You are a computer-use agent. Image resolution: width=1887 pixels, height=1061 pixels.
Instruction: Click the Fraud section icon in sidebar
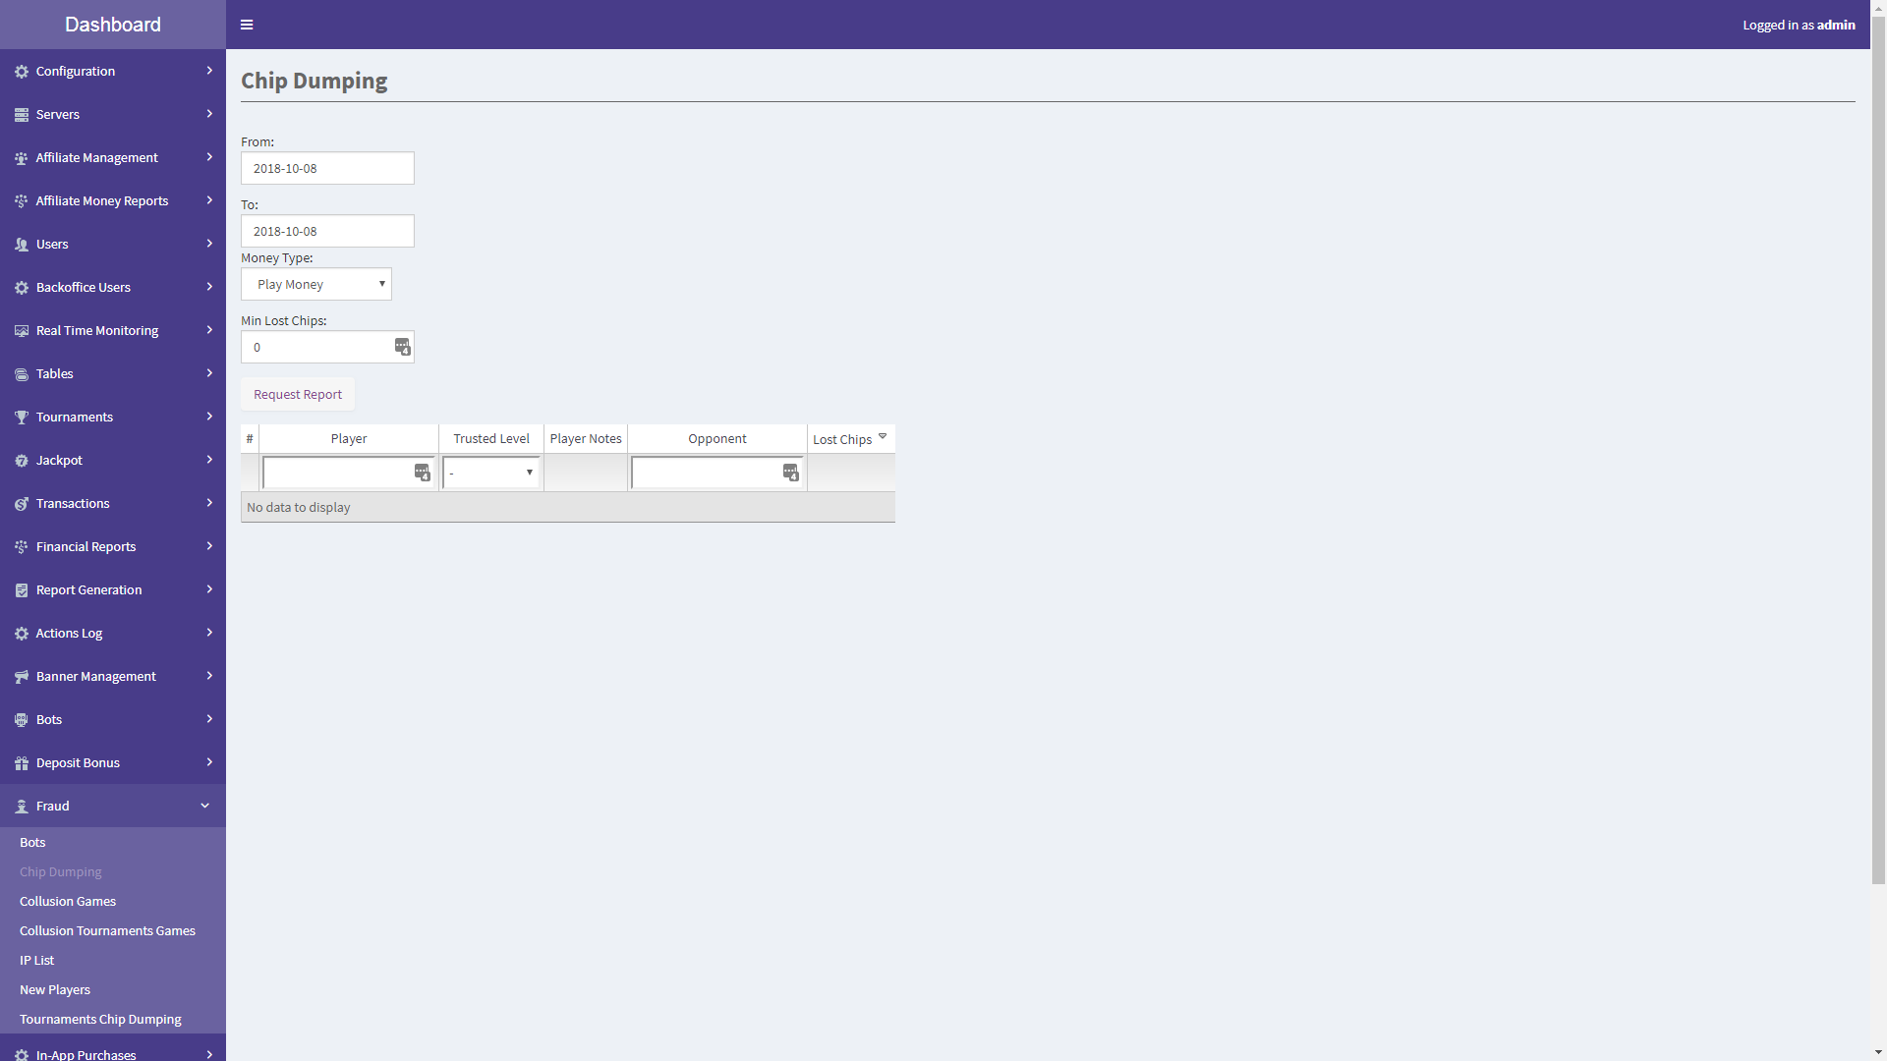click(x=21, y=806)
